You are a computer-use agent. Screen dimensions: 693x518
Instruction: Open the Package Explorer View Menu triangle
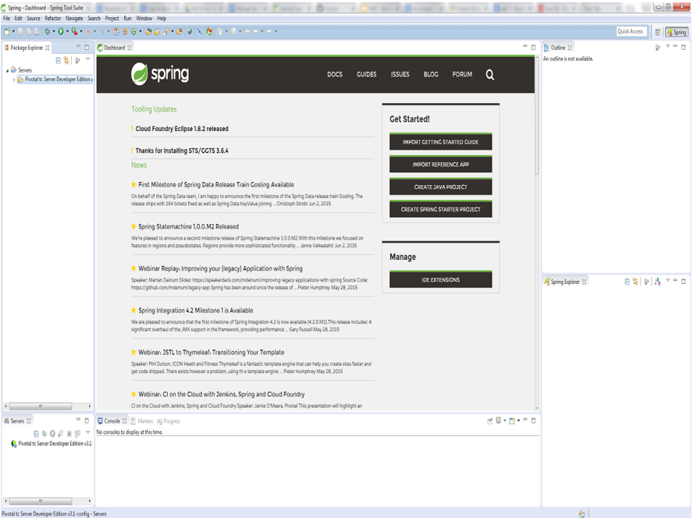click(87, 59)
